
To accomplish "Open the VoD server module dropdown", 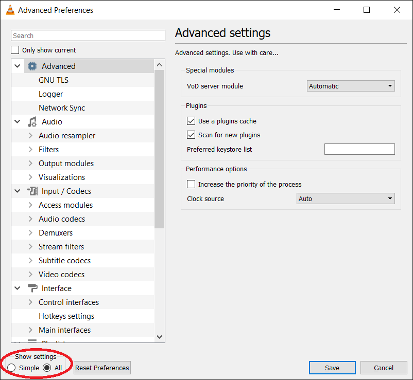I will coord(351,86).
